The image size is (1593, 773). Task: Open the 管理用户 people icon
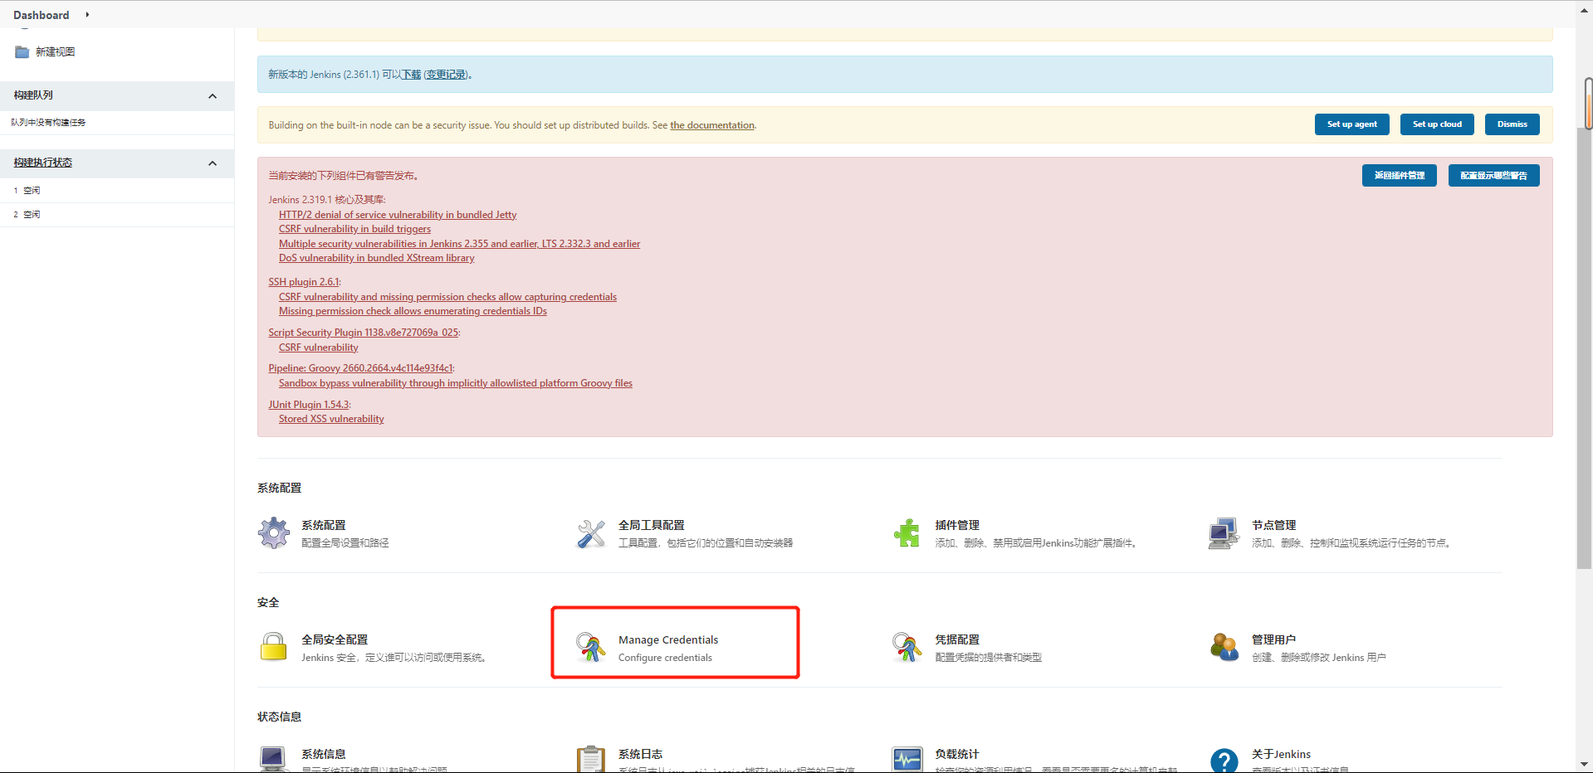tap(1224, 647)
